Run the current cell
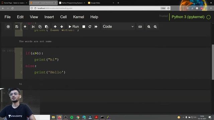The width and height of the screenshot is (214, 120). point(74,27)
